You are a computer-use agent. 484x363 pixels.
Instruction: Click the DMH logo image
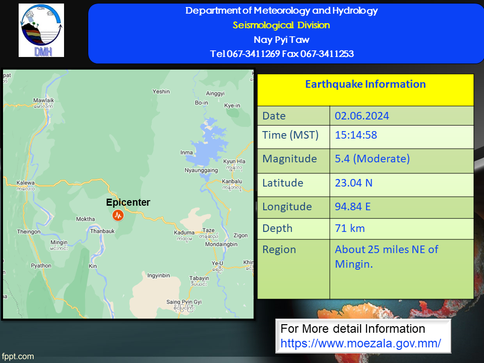pos(41,30)
